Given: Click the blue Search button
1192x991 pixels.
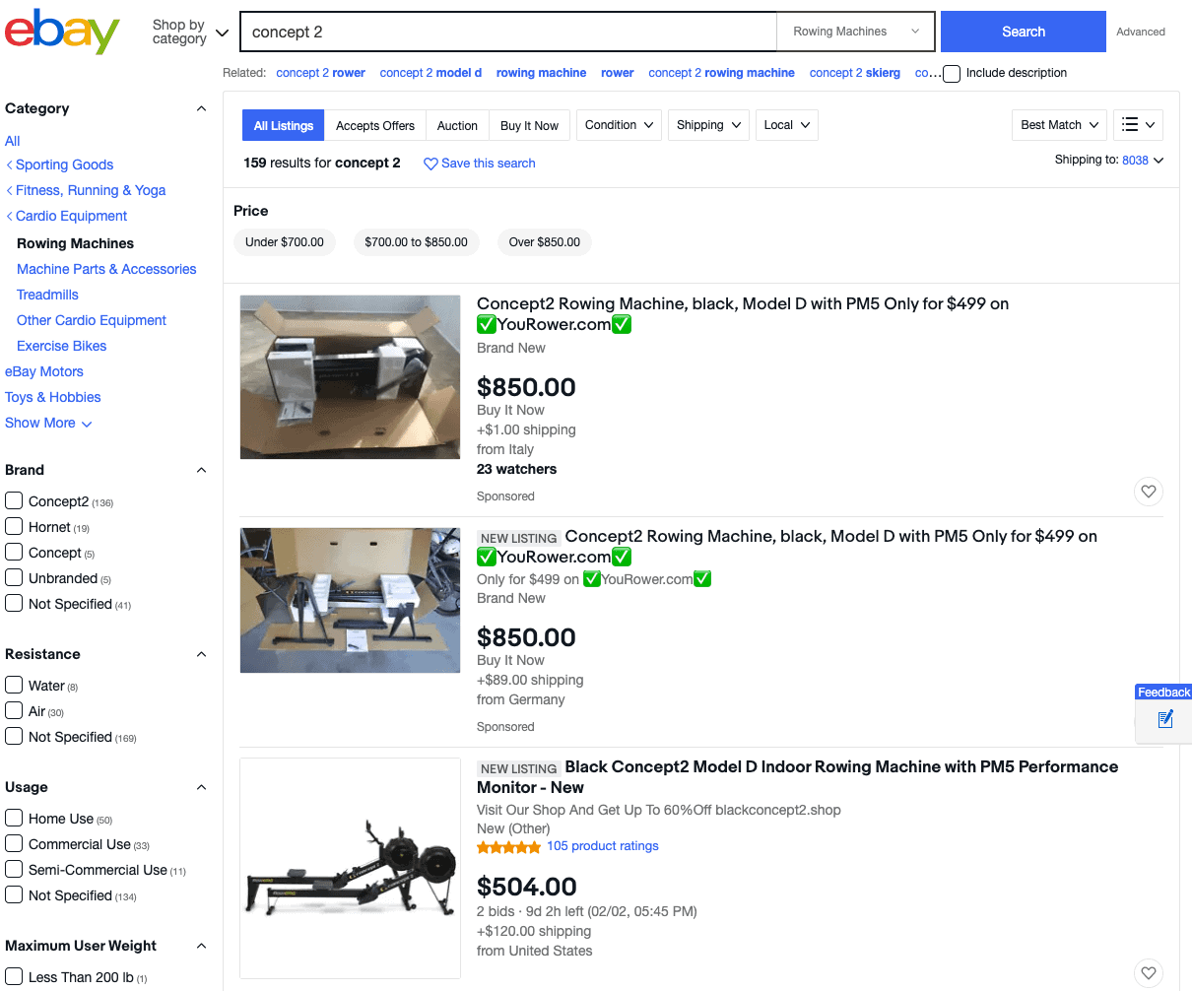Looking at the screenshot, I should pos(1023,31).
